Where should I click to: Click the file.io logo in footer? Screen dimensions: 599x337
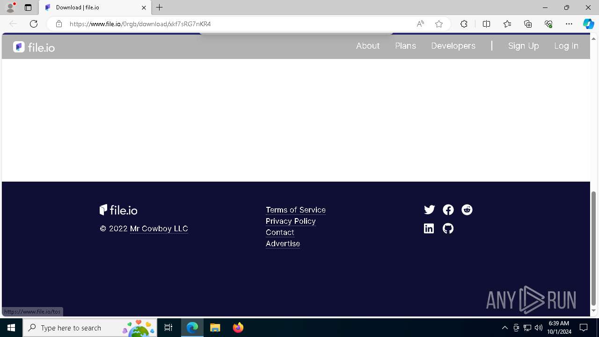click(118, 210)
